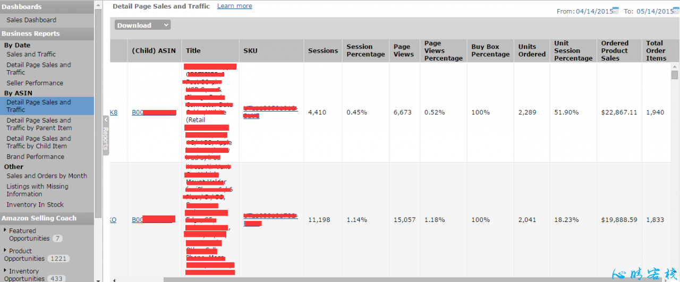Image resolution: width=680 pixels, height=282 pixels.
Task: Expand Featured Opportunities in Selling Coach
Action: coord(5,230)
